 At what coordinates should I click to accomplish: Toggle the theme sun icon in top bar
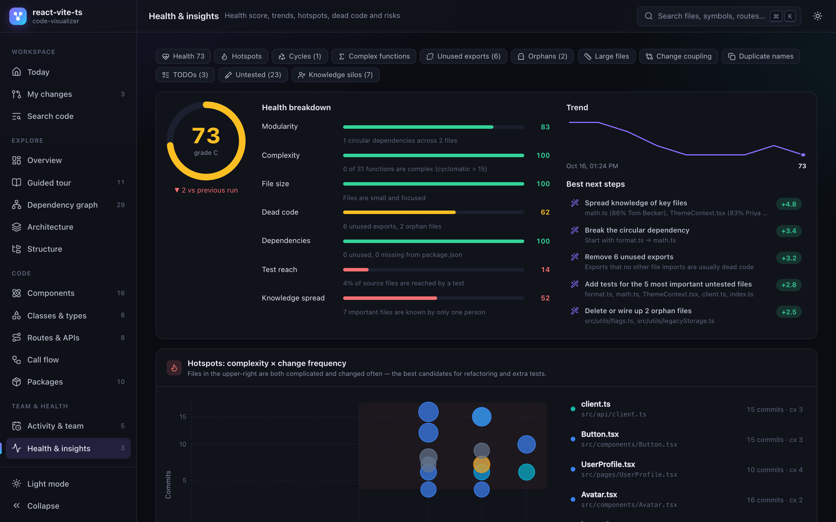point(817,16)
